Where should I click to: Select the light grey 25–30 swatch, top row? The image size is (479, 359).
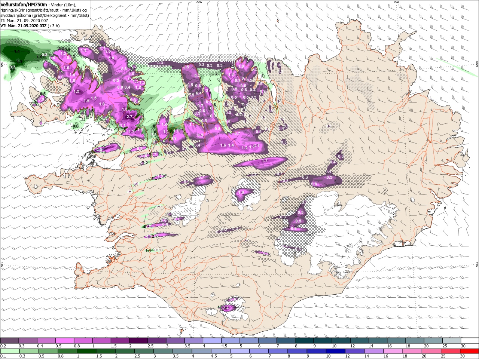451,341
